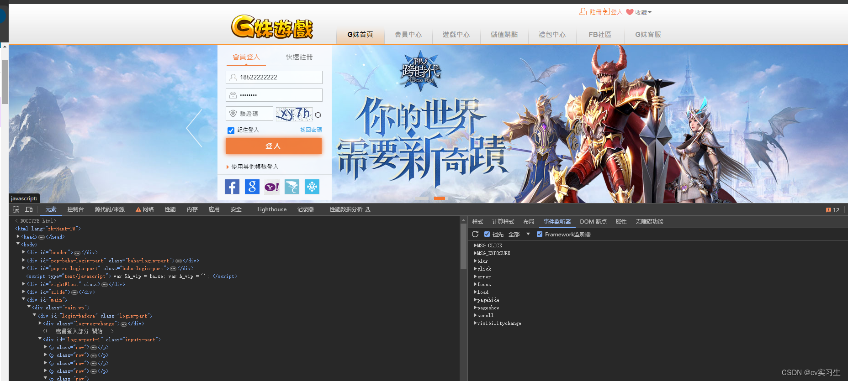Open the 源代码/来源 sources tab
Image resolution: width=848 pixels, height=381 pixels.
pos(110,209)
